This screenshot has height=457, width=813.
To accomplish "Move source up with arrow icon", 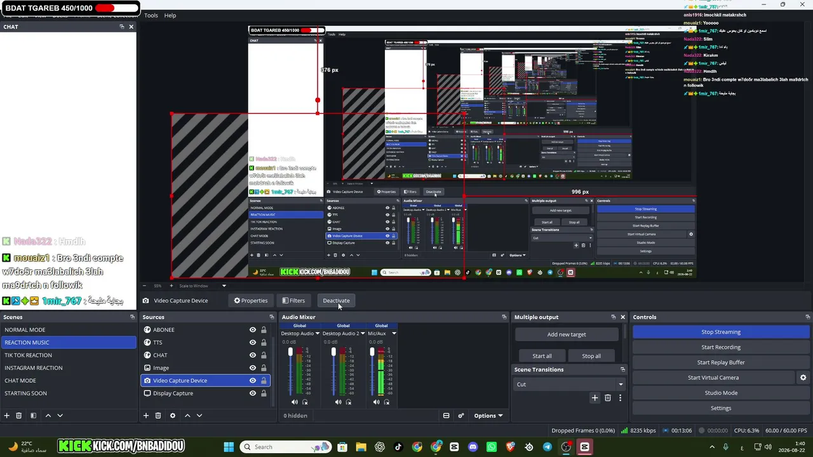I will point(187,416).
